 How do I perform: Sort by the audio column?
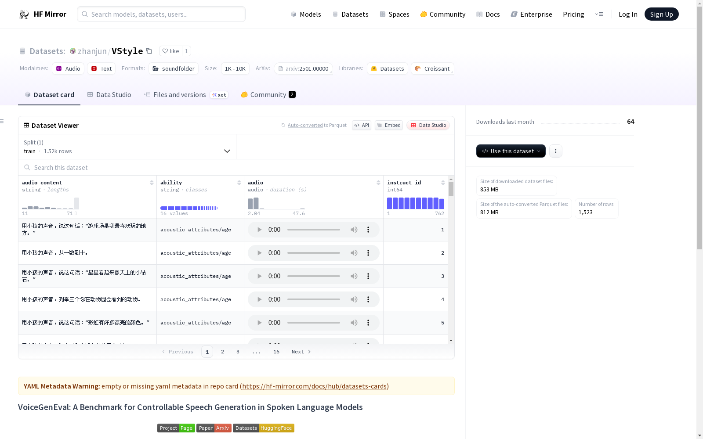(x=378, y=183)
